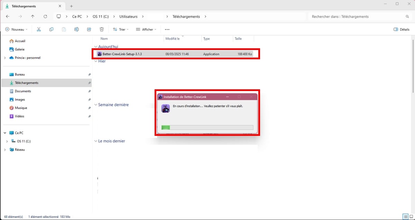Toggle the Détails pane button
This screenshot has height=220, width=415.
click(x=402, y=29)
